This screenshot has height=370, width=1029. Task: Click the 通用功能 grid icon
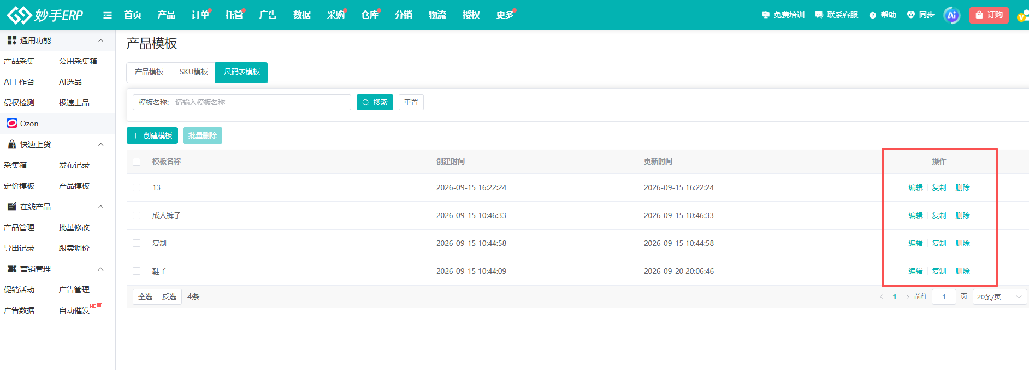pos(11,40)
